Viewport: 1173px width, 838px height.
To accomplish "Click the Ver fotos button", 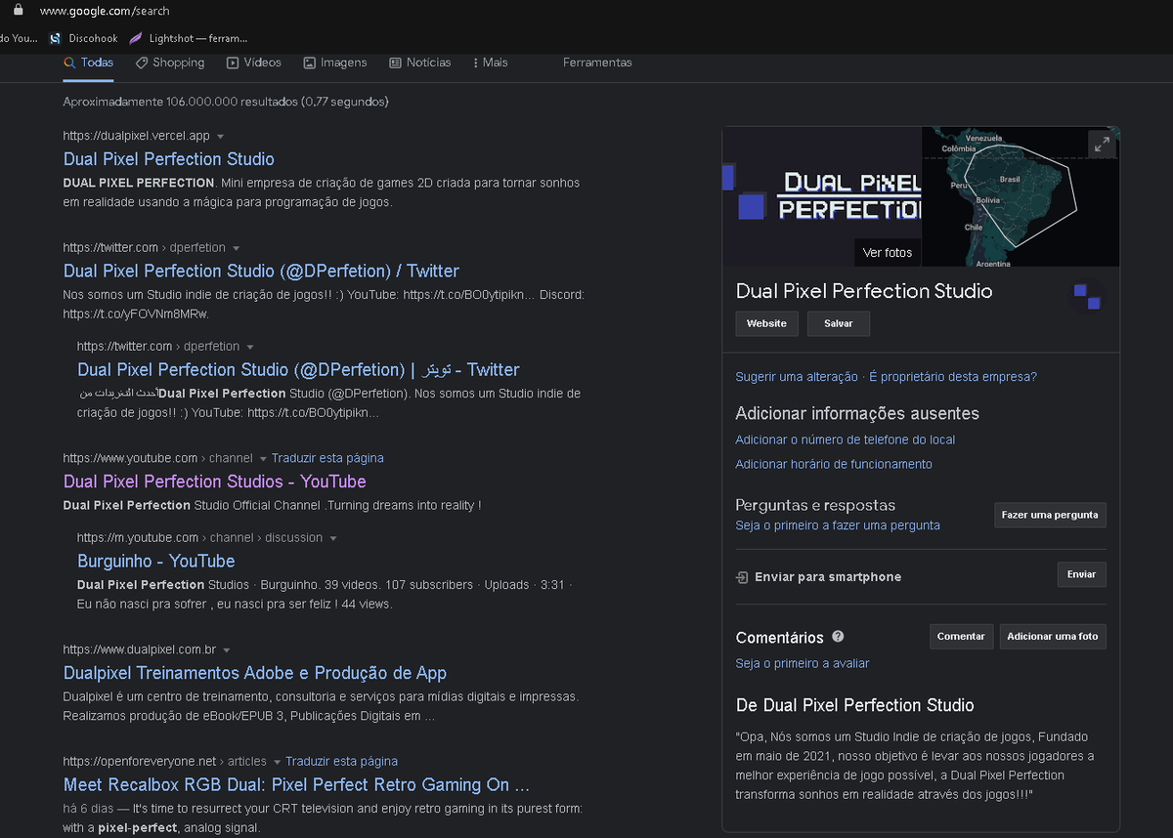I will pyautogui.click(x=888, y=252).
